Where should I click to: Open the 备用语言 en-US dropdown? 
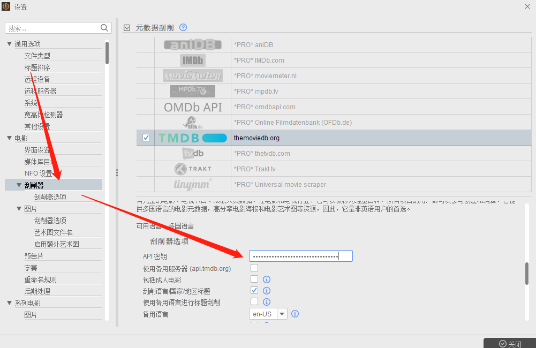tap(282, 314)
